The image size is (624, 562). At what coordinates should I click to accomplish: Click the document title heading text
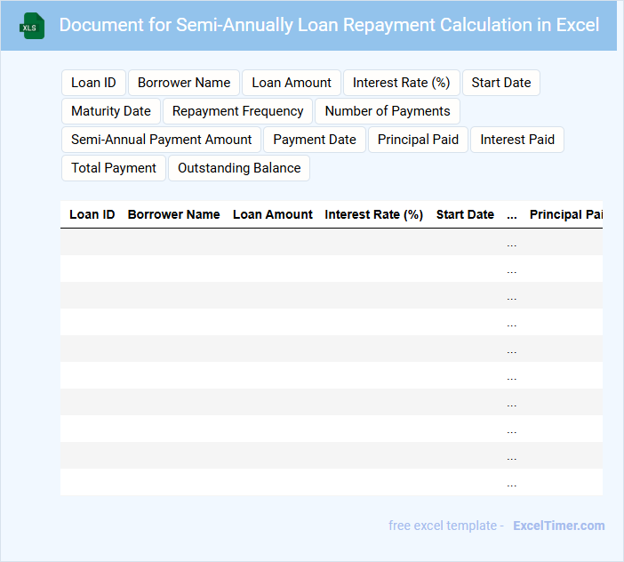(329, 25)
